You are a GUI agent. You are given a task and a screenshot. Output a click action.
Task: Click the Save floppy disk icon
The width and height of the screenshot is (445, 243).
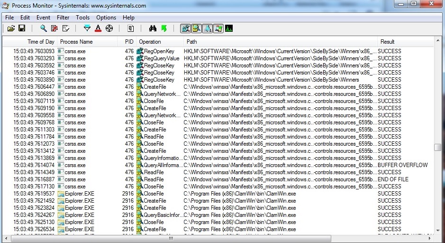click(x=22, y=28)
